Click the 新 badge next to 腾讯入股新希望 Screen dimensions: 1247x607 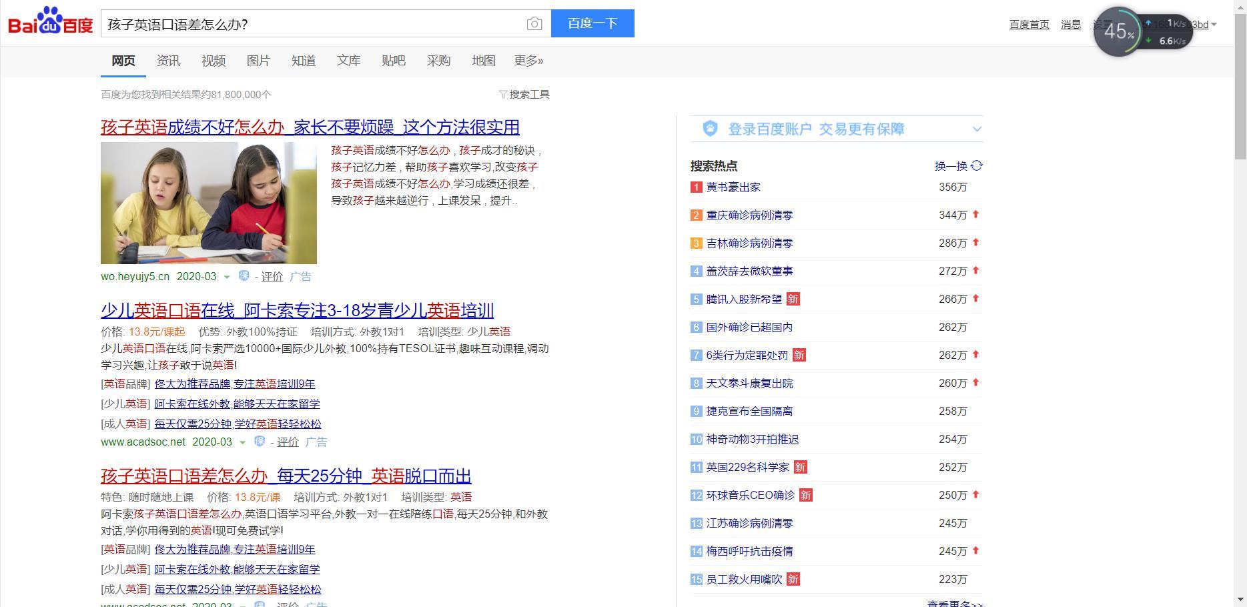click(793, 299)
